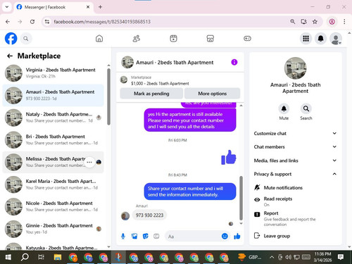This screenshot has height=264, width=352.
Task: Mark listing as pending
Action: [x=151, y=94]
